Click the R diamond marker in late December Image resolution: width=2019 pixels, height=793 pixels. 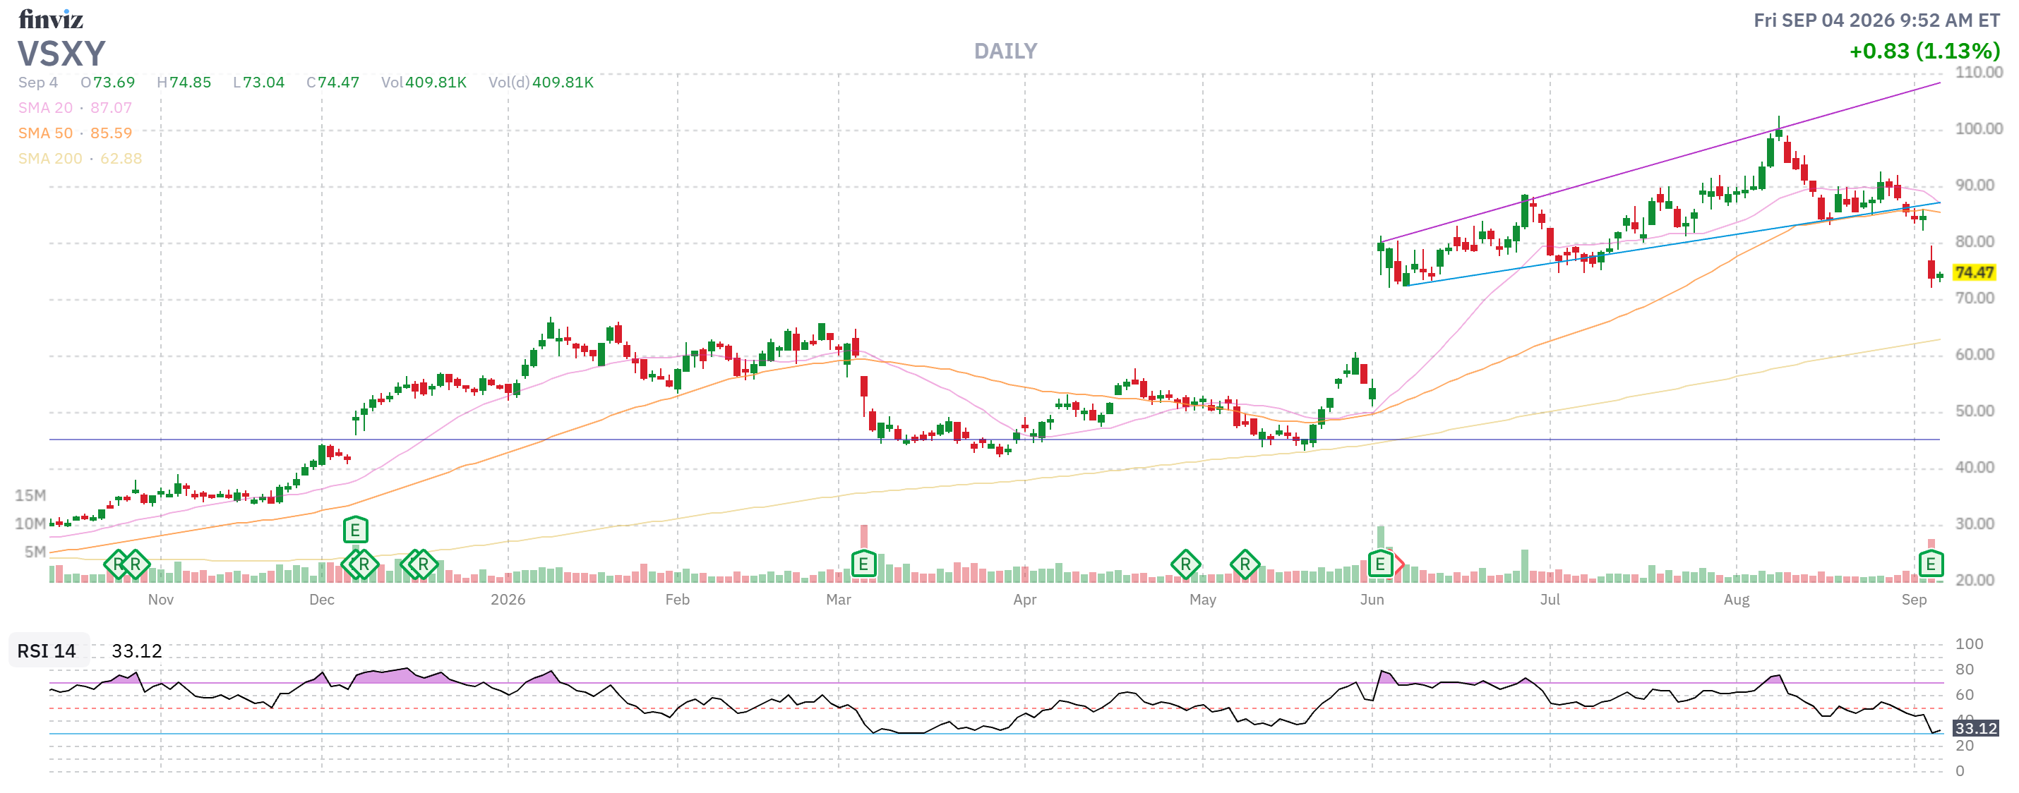click(x=424, y=564)
